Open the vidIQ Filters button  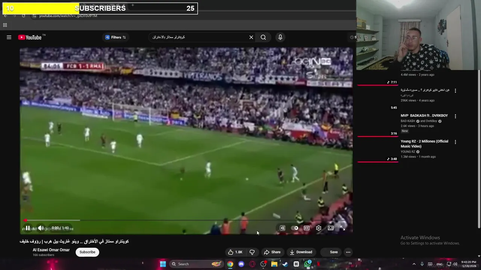115,37
